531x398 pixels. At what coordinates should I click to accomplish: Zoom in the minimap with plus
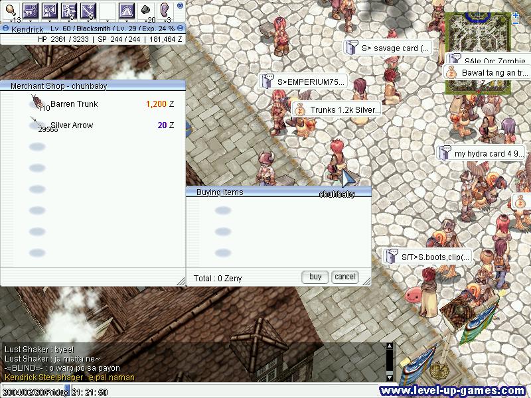(x=516, y=15)
